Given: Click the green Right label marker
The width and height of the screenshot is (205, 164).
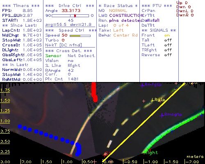Looking at the screenshot, I should [x=151, y=153].
